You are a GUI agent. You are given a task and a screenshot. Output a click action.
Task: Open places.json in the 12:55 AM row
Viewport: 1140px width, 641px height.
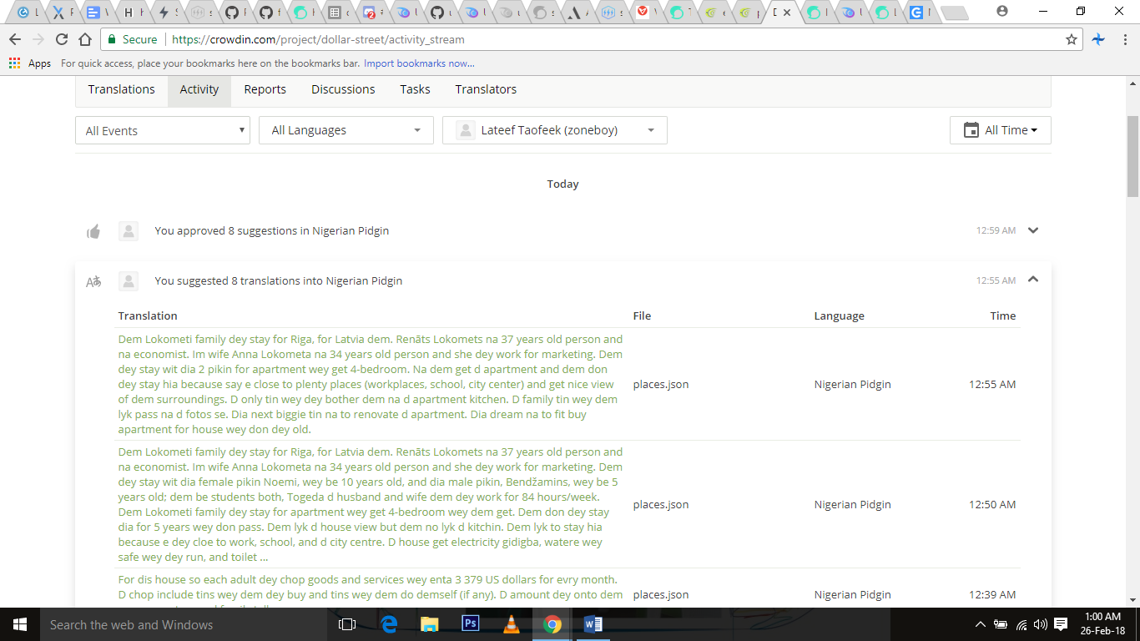point(661,385)
